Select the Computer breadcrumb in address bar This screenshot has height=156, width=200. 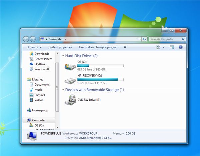point(56,39)
